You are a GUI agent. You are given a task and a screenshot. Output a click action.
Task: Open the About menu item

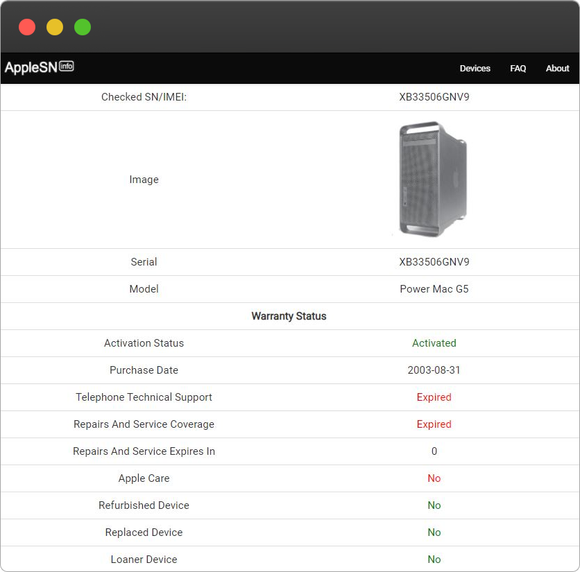click(557, 69)
